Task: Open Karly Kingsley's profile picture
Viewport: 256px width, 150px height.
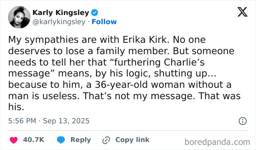Action: (x=19, y=17)
